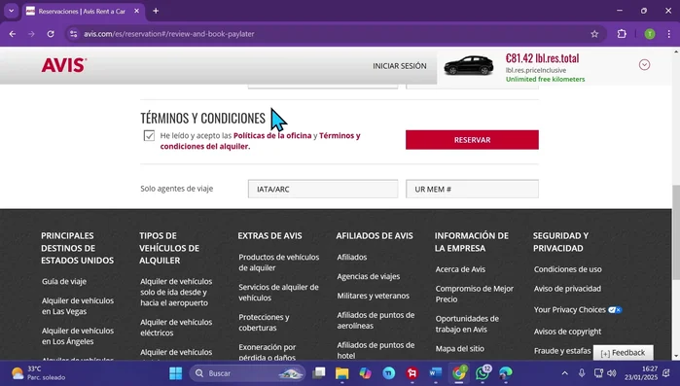Open Afiliados de puntos de aerolíneas link
The height and width of the screenshot is (386, 680).
376,320
